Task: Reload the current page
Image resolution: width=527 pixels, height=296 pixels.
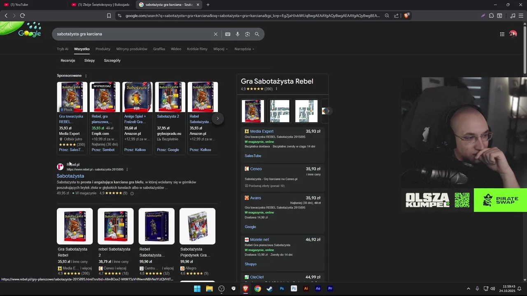Action: click(x=22, y=16)
